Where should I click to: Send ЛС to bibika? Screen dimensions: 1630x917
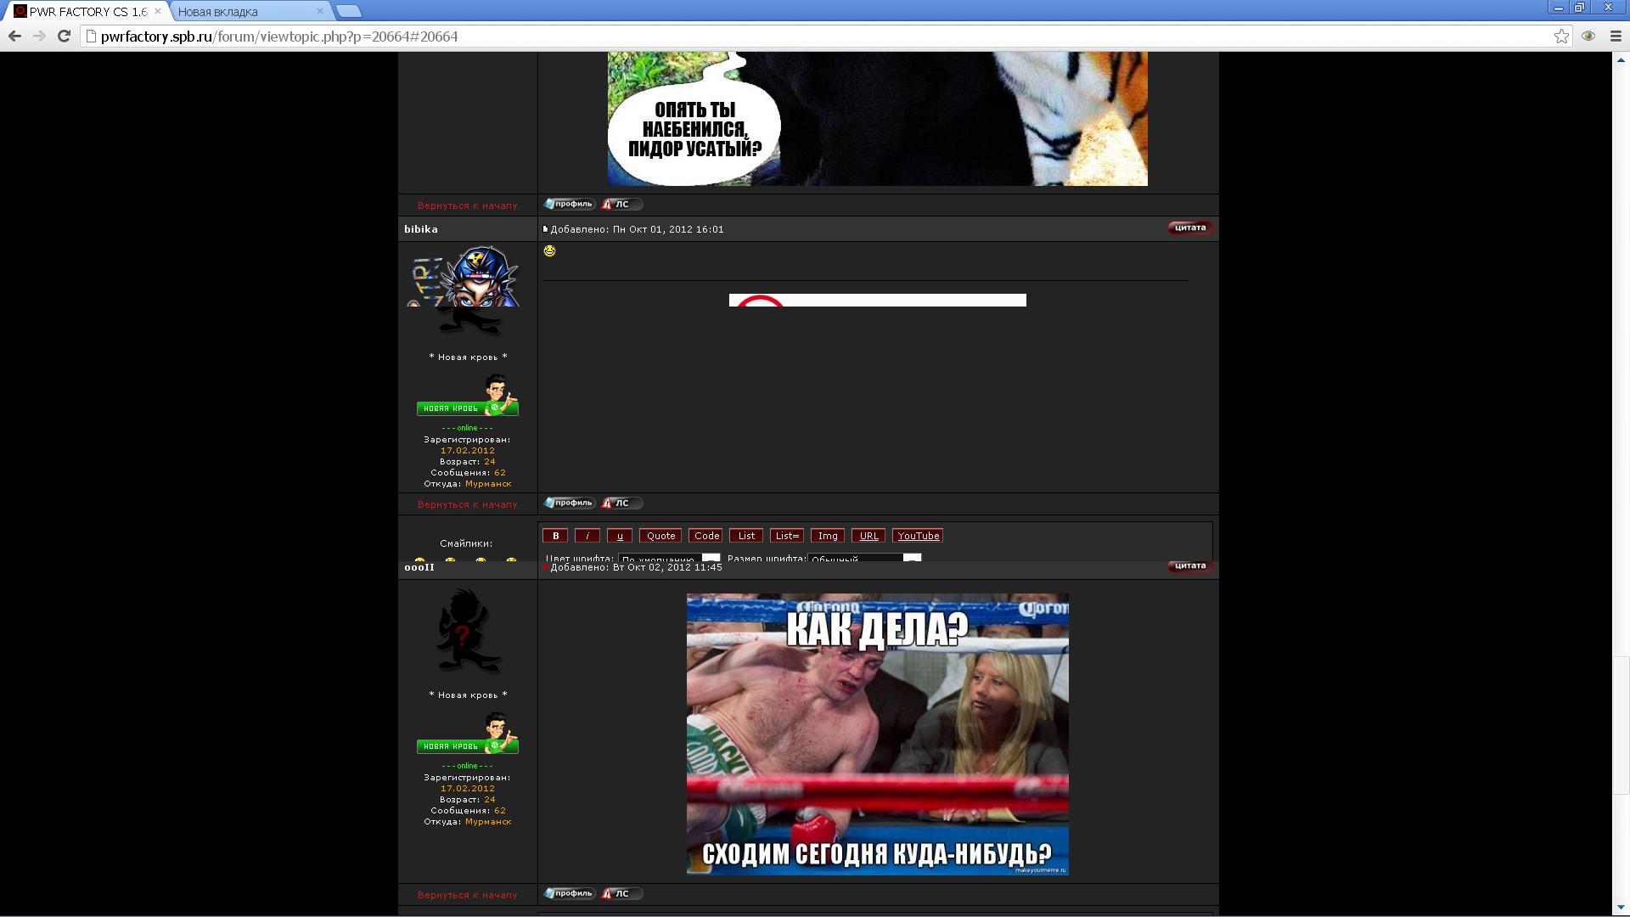(x=621, y=503)
